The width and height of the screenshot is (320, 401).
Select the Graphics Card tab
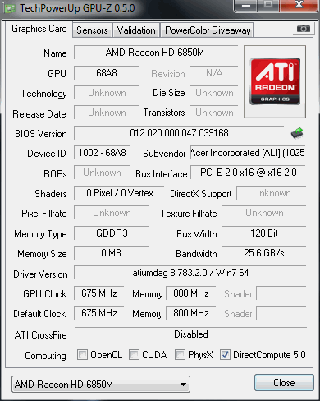(x=39, y=29)
